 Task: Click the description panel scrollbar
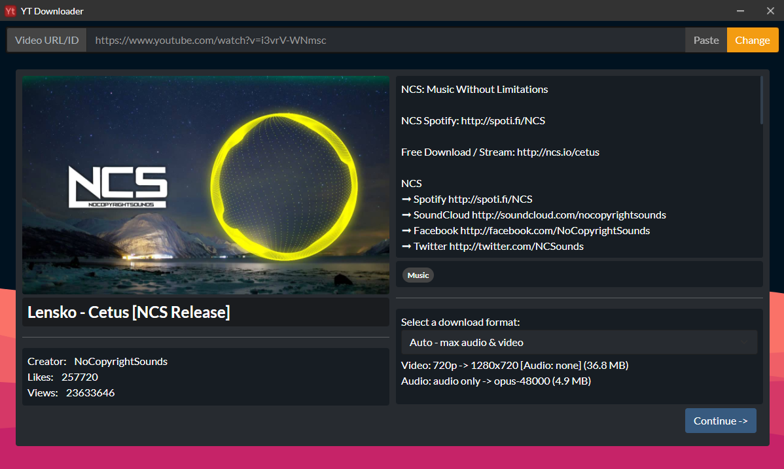(x=761, y=100)
